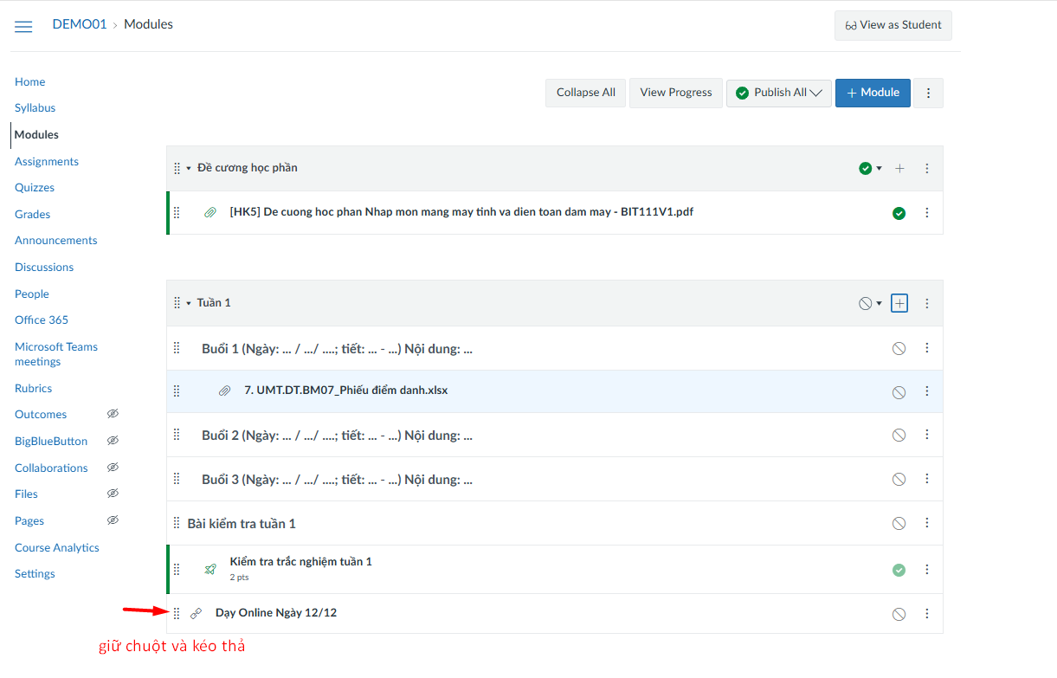Toggle publish status of Kiểm tra trắc nghiệm tuần 1
The width and height of the screenshot is (1057, 678).
click(x=899, y=570)
